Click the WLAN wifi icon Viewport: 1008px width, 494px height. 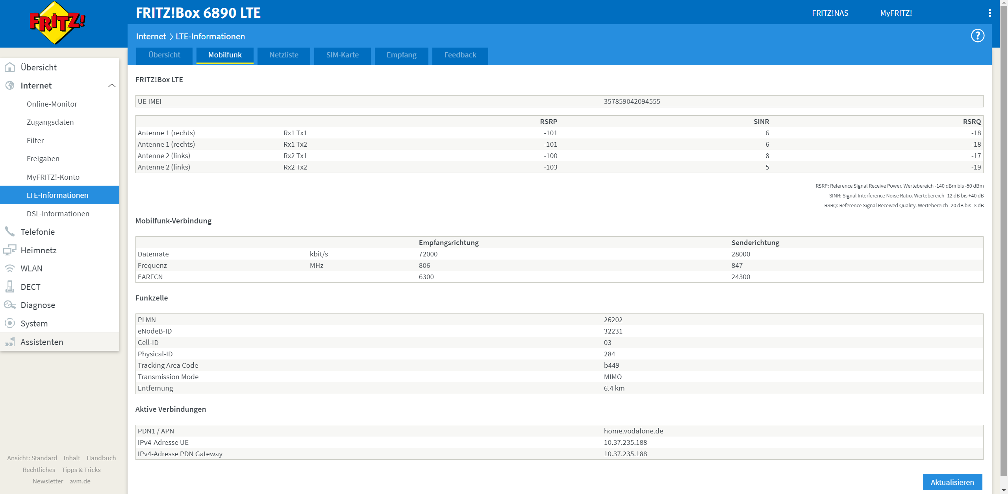tap(10, 268)
